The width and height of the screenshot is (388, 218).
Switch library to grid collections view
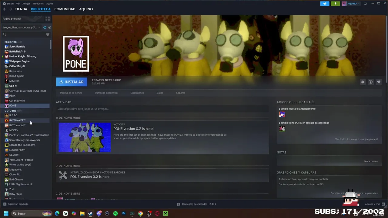48,18
